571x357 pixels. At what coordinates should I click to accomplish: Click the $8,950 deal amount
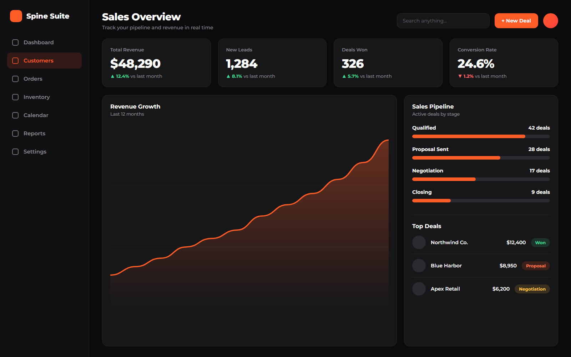point(508,266)
